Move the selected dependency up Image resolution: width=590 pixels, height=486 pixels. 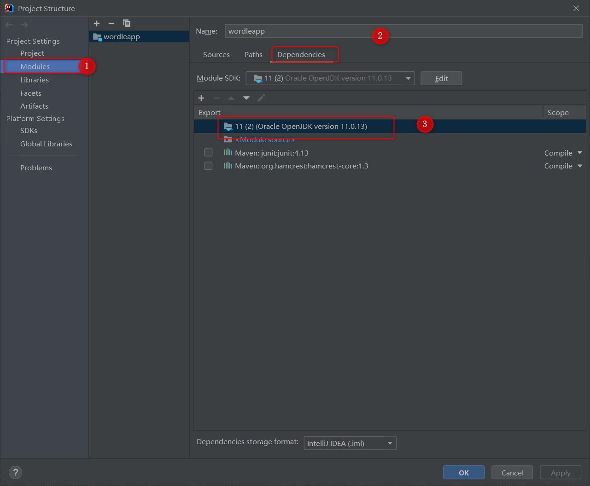[x=231, y=98]
